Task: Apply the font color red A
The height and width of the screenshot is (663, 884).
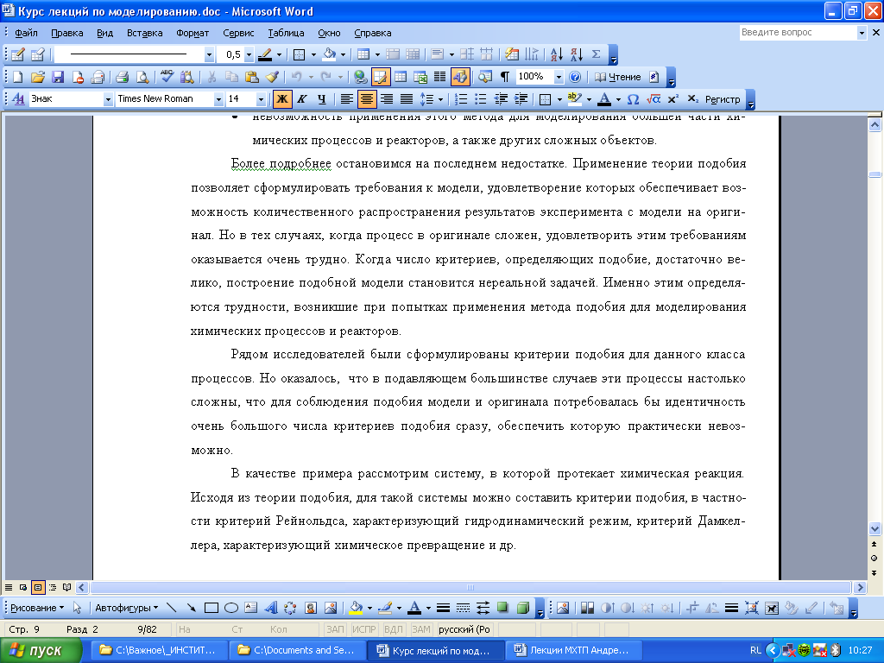Action: pyautogui.click(x=603, y=99)
